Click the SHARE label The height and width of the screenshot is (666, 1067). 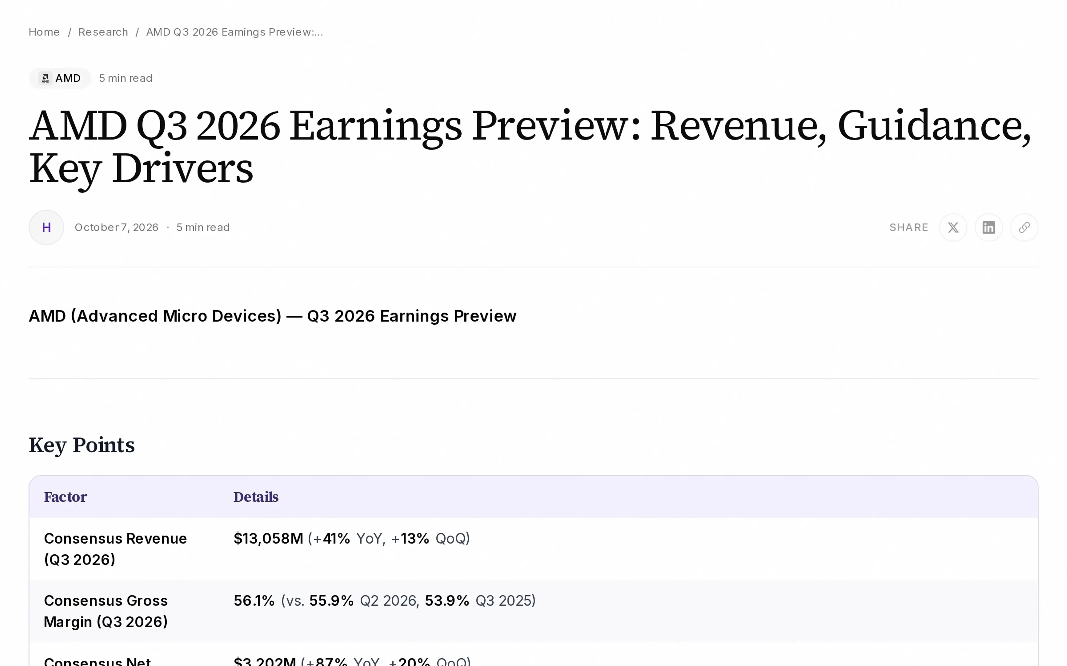(x=909, y=227)
